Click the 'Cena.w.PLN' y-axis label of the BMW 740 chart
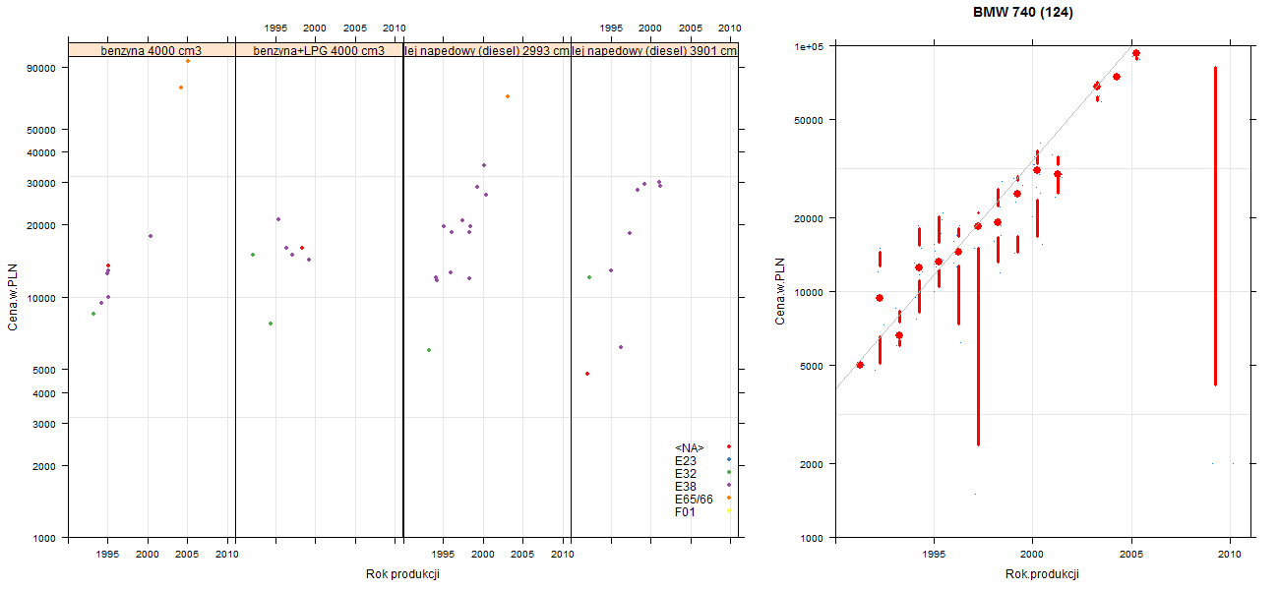The image size is (1279, 590). pos(780,291)
